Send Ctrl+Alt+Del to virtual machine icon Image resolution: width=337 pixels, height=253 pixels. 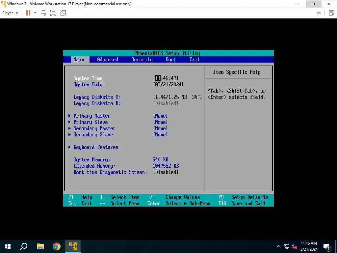click(43, 13)
